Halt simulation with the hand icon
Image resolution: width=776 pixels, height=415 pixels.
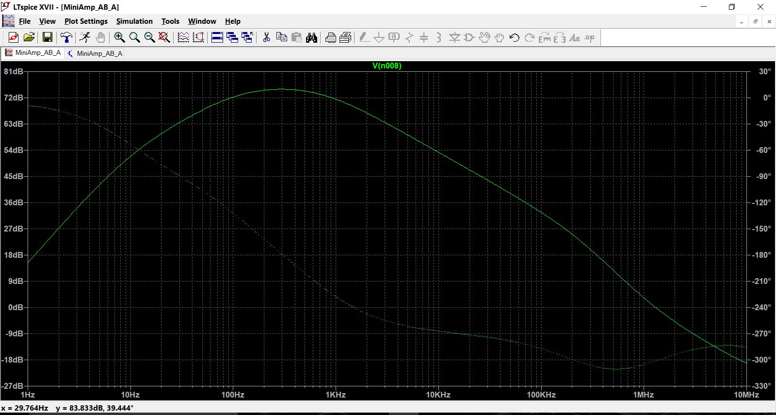[x=100, y=37]
